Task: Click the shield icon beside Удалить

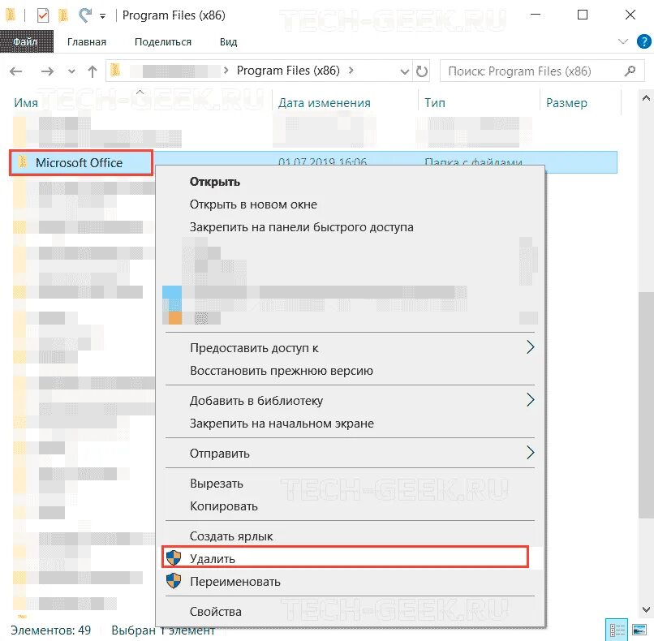Action: 174,557
